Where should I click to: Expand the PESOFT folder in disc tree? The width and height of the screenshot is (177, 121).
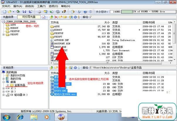click(4, 34)
